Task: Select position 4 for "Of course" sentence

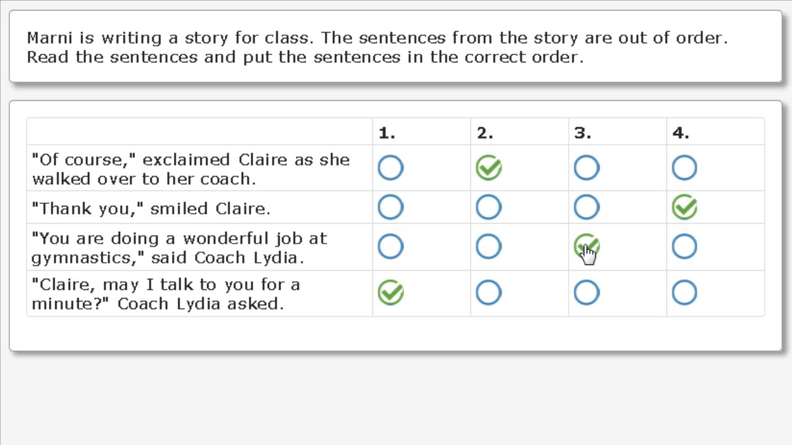Action: (x=684, y=168)
